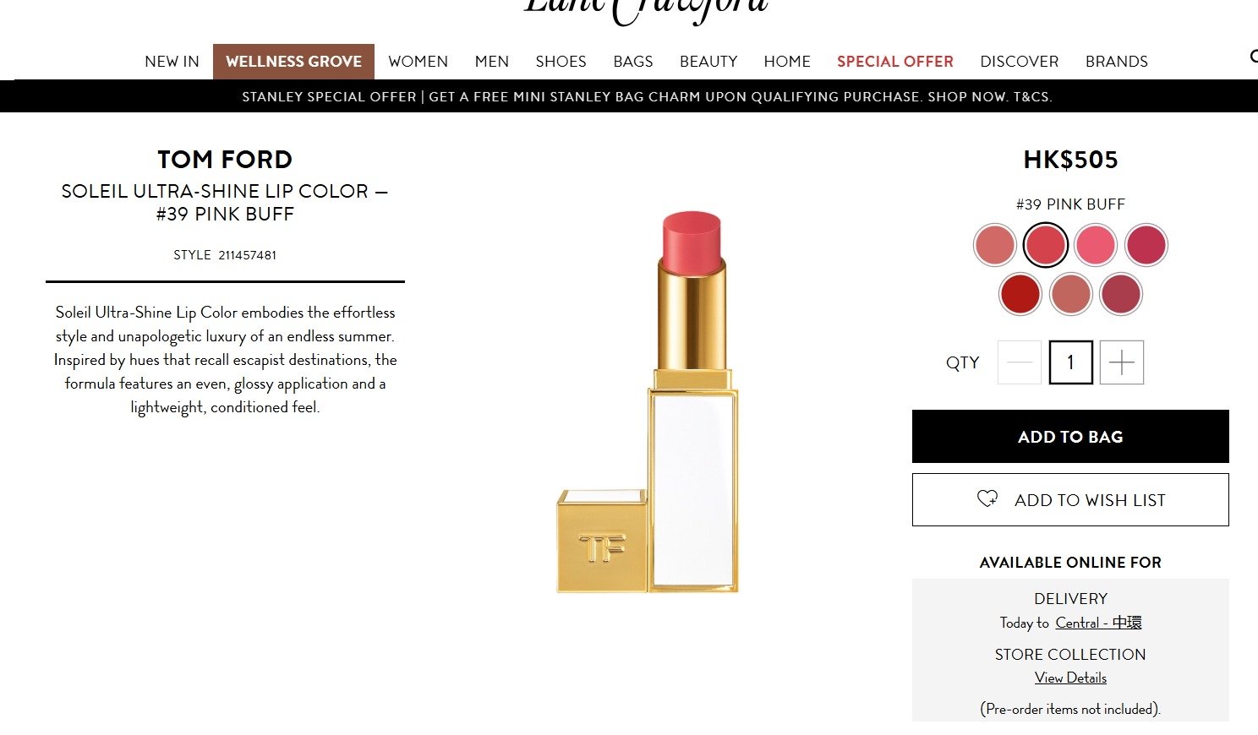
Task: Pick the true red swatch in second row
Action: 1020,294
